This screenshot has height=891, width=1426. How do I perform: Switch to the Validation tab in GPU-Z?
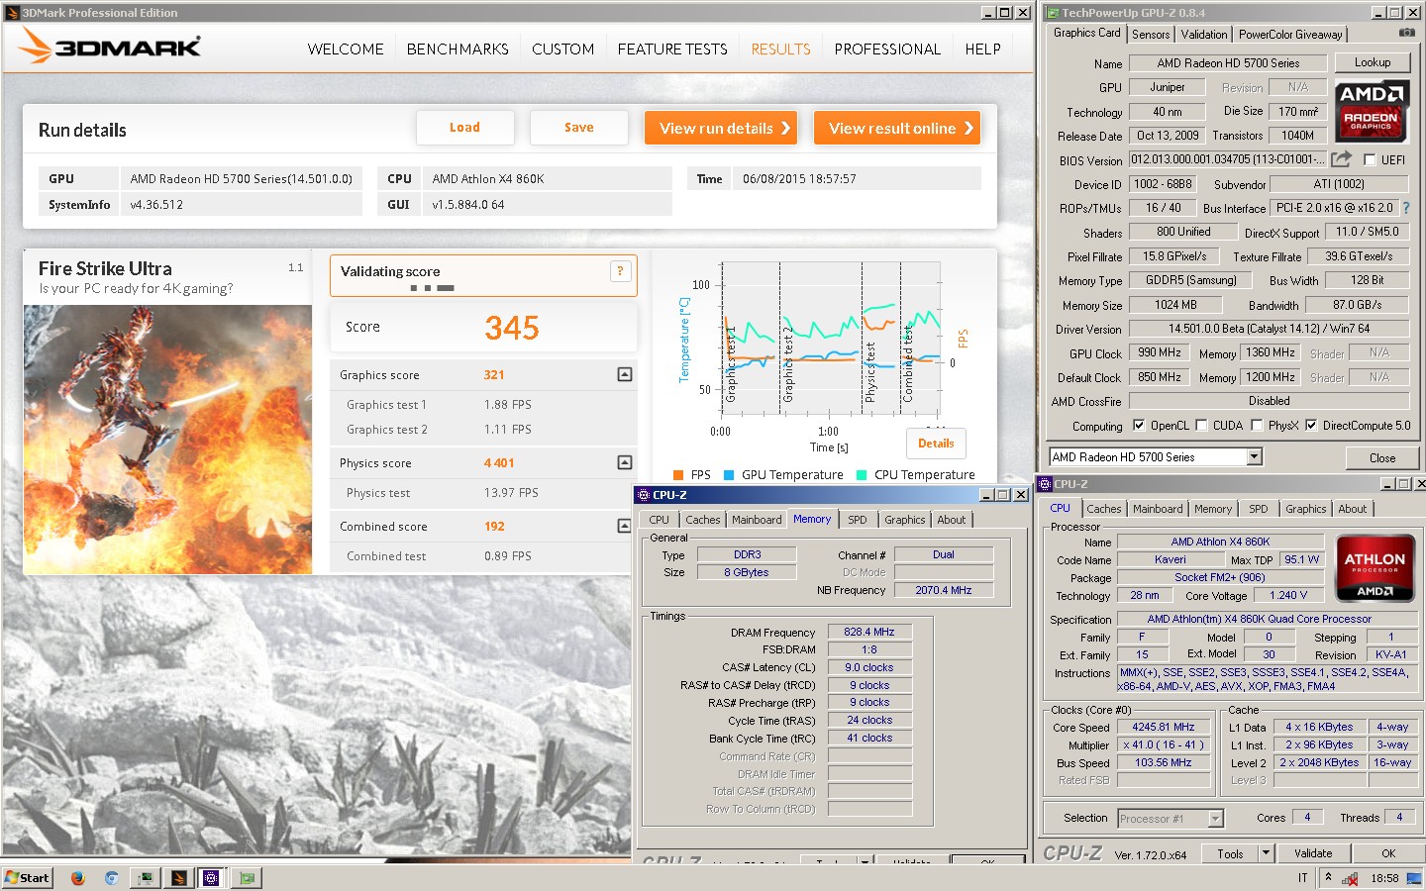coord(1204,34)
